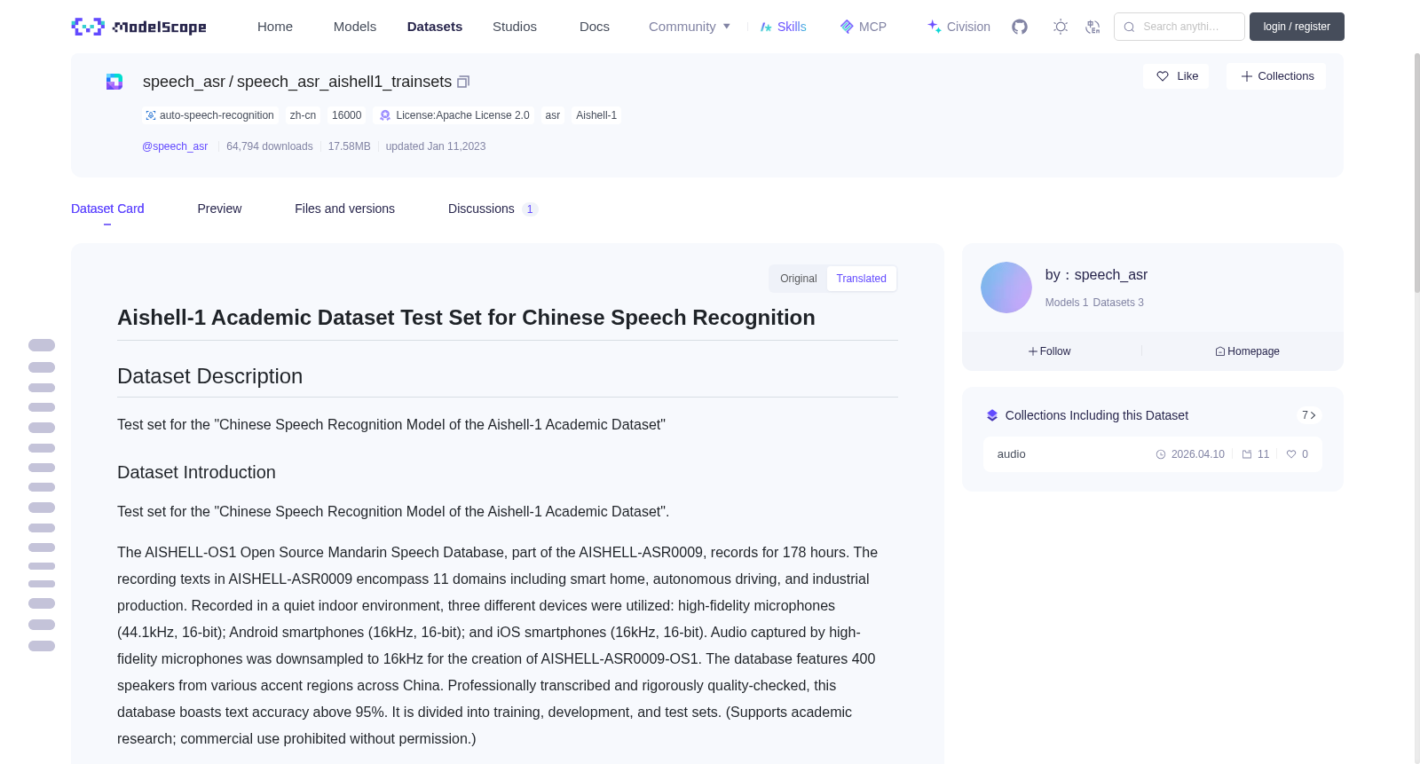1420x764 pixels.
Task: Expand the Community dropdown menu
Action: click(x=690, y=27)
